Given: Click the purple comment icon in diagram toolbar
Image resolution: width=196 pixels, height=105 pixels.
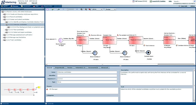Looking at the screenshot, I should click(x=48, y=9).
